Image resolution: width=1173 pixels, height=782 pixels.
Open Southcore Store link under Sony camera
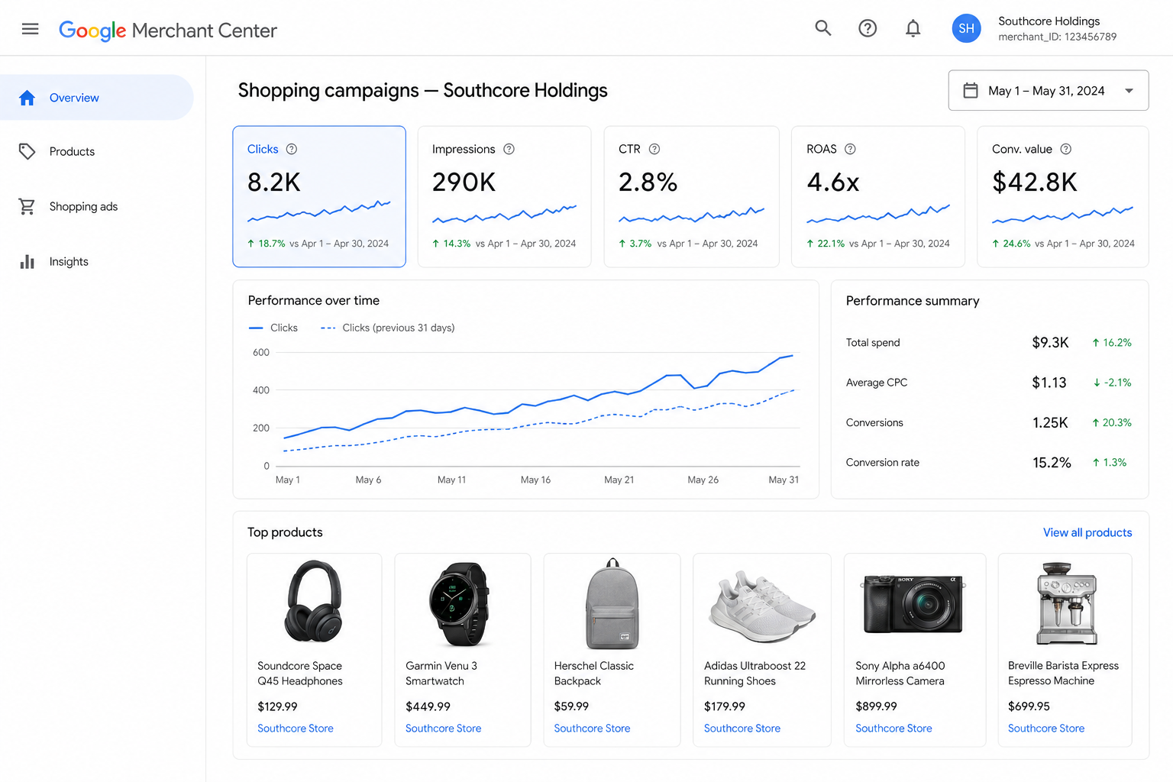pyautogui.click(x=894, y=729)
